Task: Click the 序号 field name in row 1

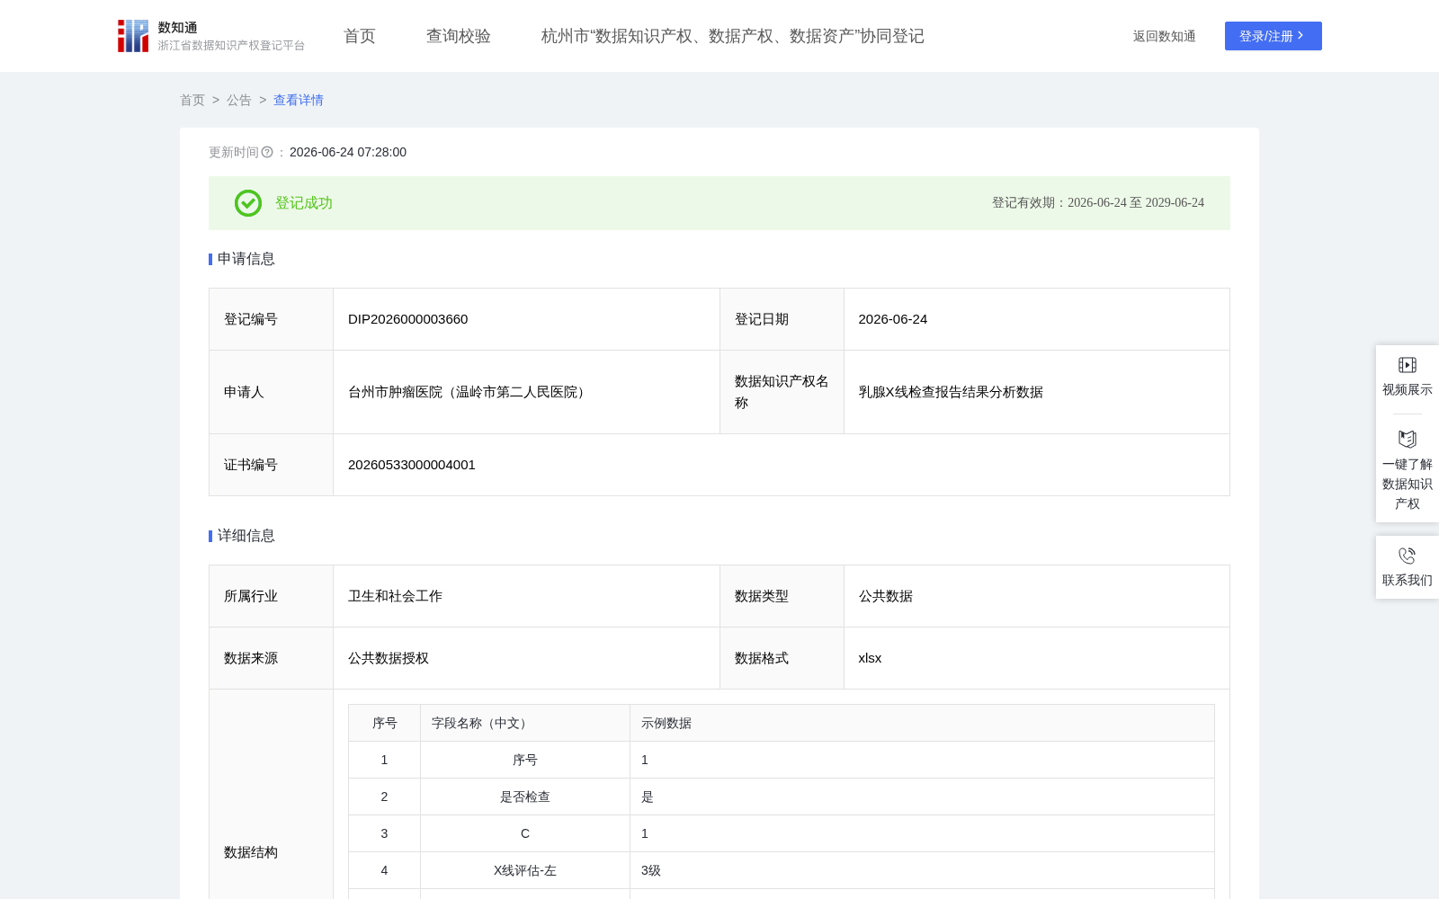Action: 525,760
